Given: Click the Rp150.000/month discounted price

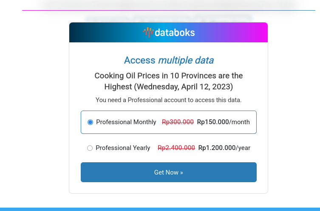Looking at the screenshot, I should 223,122.
